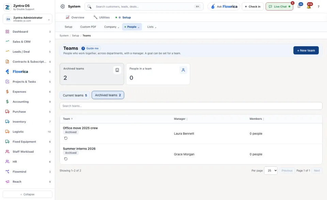The height and width of the screenshot is (200, 327).
Task: Open the Reach module
Action: pyautogui.click(x=28, y=182)
